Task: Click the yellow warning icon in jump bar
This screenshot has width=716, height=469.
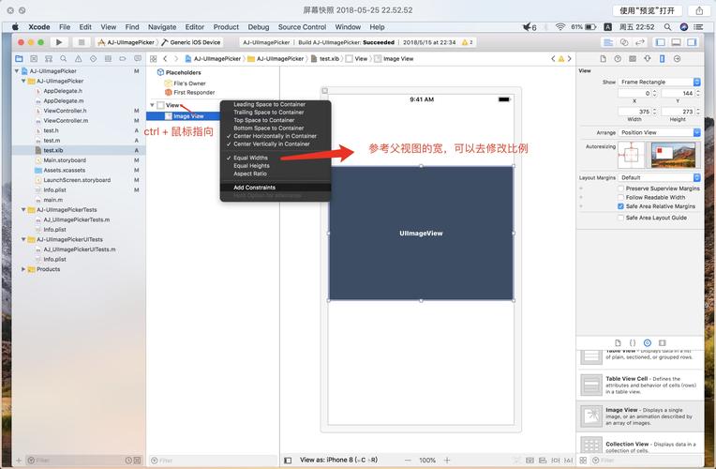Action: (561, 58)
